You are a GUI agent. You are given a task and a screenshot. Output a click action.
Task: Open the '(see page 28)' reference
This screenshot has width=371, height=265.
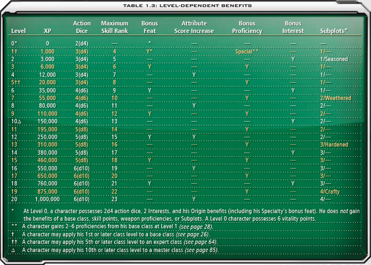click(x=196, y=227)
